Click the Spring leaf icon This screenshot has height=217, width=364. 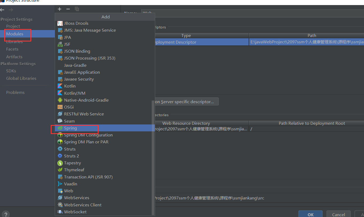pos(60,128)
